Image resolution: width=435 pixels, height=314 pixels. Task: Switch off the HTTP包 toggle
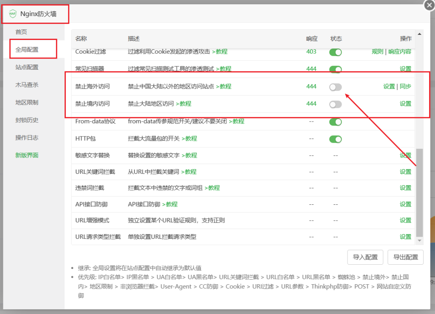(x=336, y=139)
